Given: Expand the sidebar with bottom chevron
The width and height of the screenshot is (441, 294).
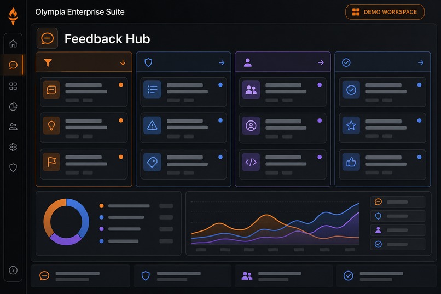Looking at the screenshot, I should coord(13,270).
